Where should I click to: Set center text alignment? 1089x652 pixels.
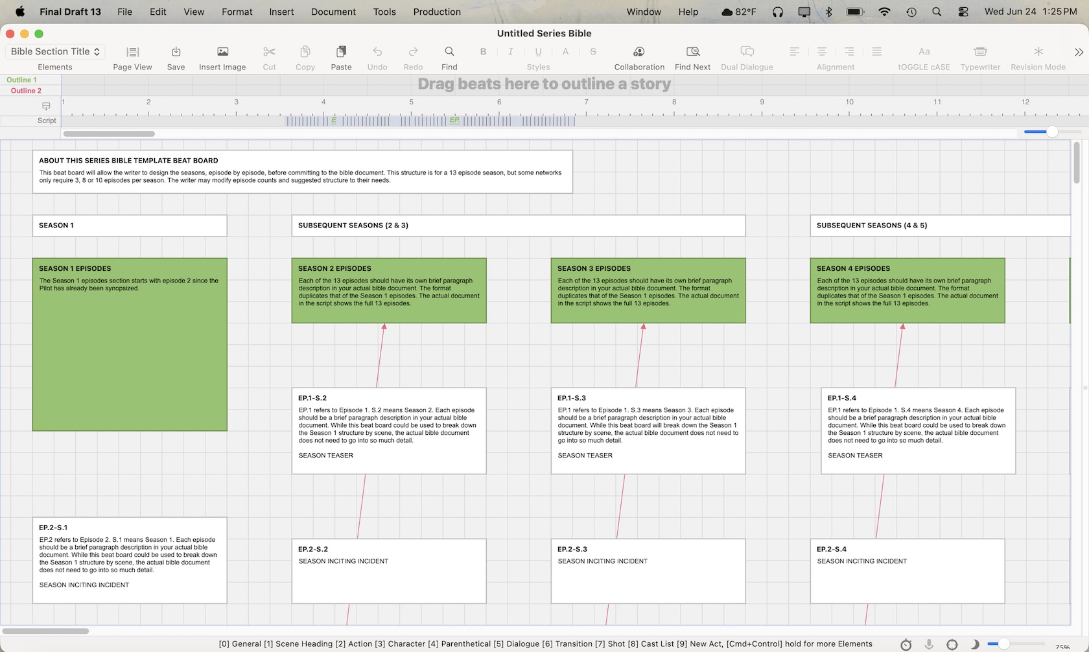(821, 52)
